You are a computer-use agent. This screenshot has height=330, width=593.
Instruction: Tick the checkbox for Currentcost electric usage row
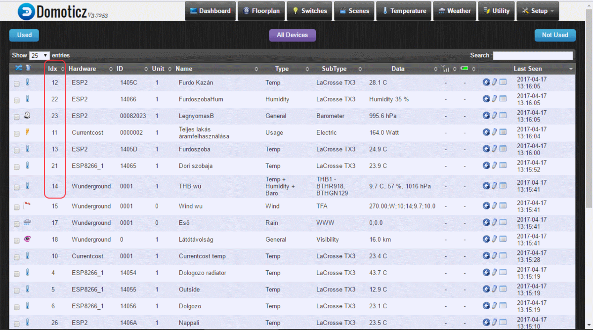click(x=16, y=133)
